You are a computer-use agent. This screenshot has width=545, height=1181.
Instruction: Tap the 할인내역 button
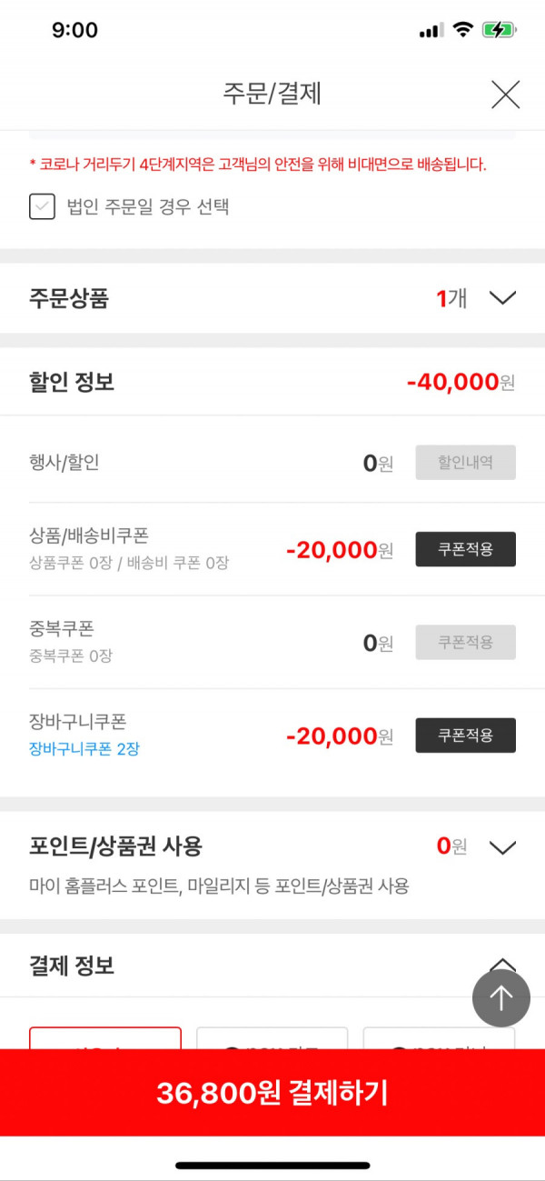point(466,462)
